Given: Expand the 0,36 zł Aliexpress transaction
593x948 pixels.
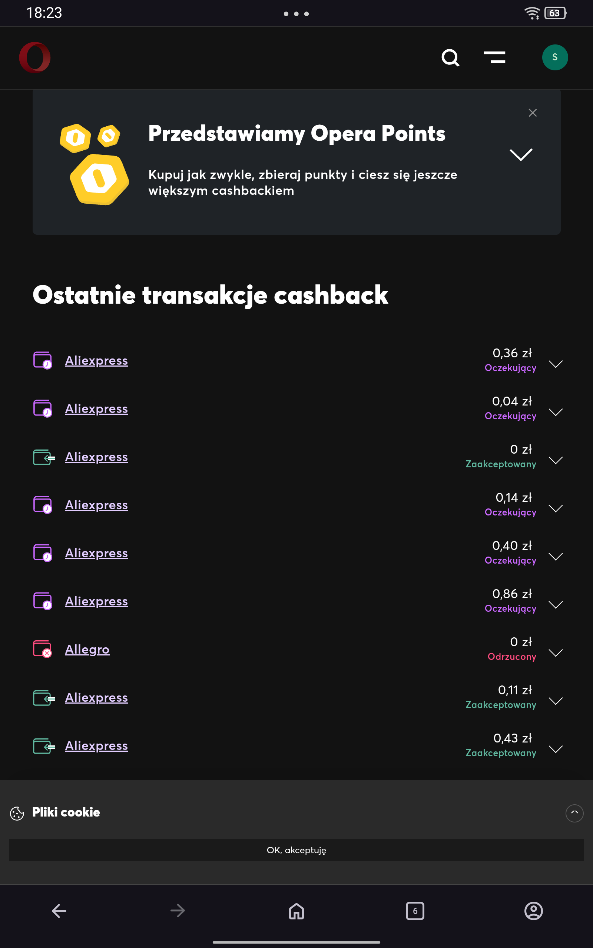Looking at the screenshot, I should tap(555, 364).
